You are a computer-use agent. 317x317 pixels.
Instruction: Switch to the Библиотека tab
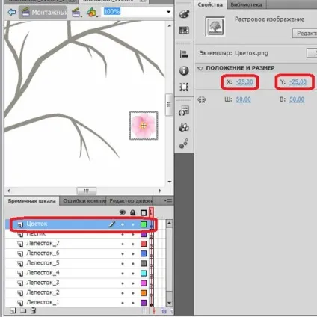click(x=246, y=4)
